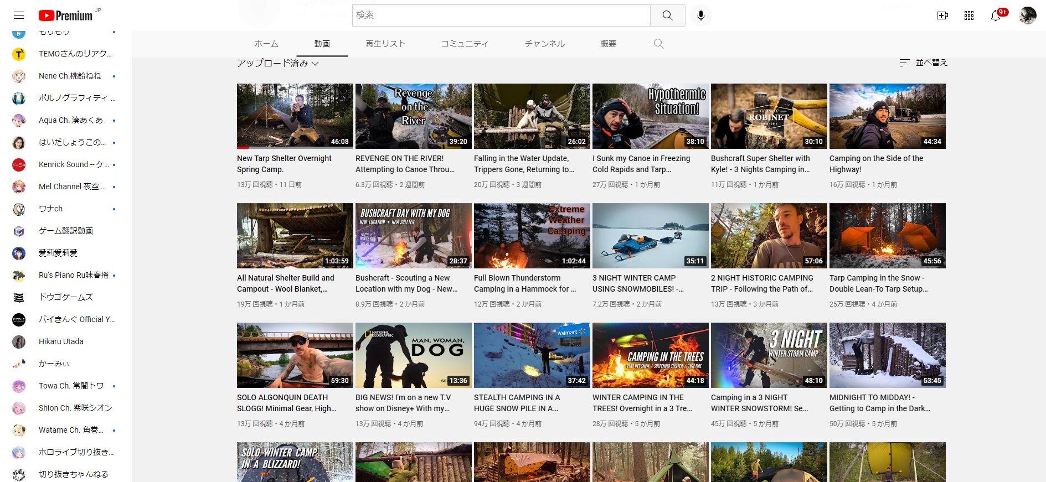Go to the チャンネル tab
Image resolution: width=1046 pixels, height=482 pixels.
click(x=545, y=44)
